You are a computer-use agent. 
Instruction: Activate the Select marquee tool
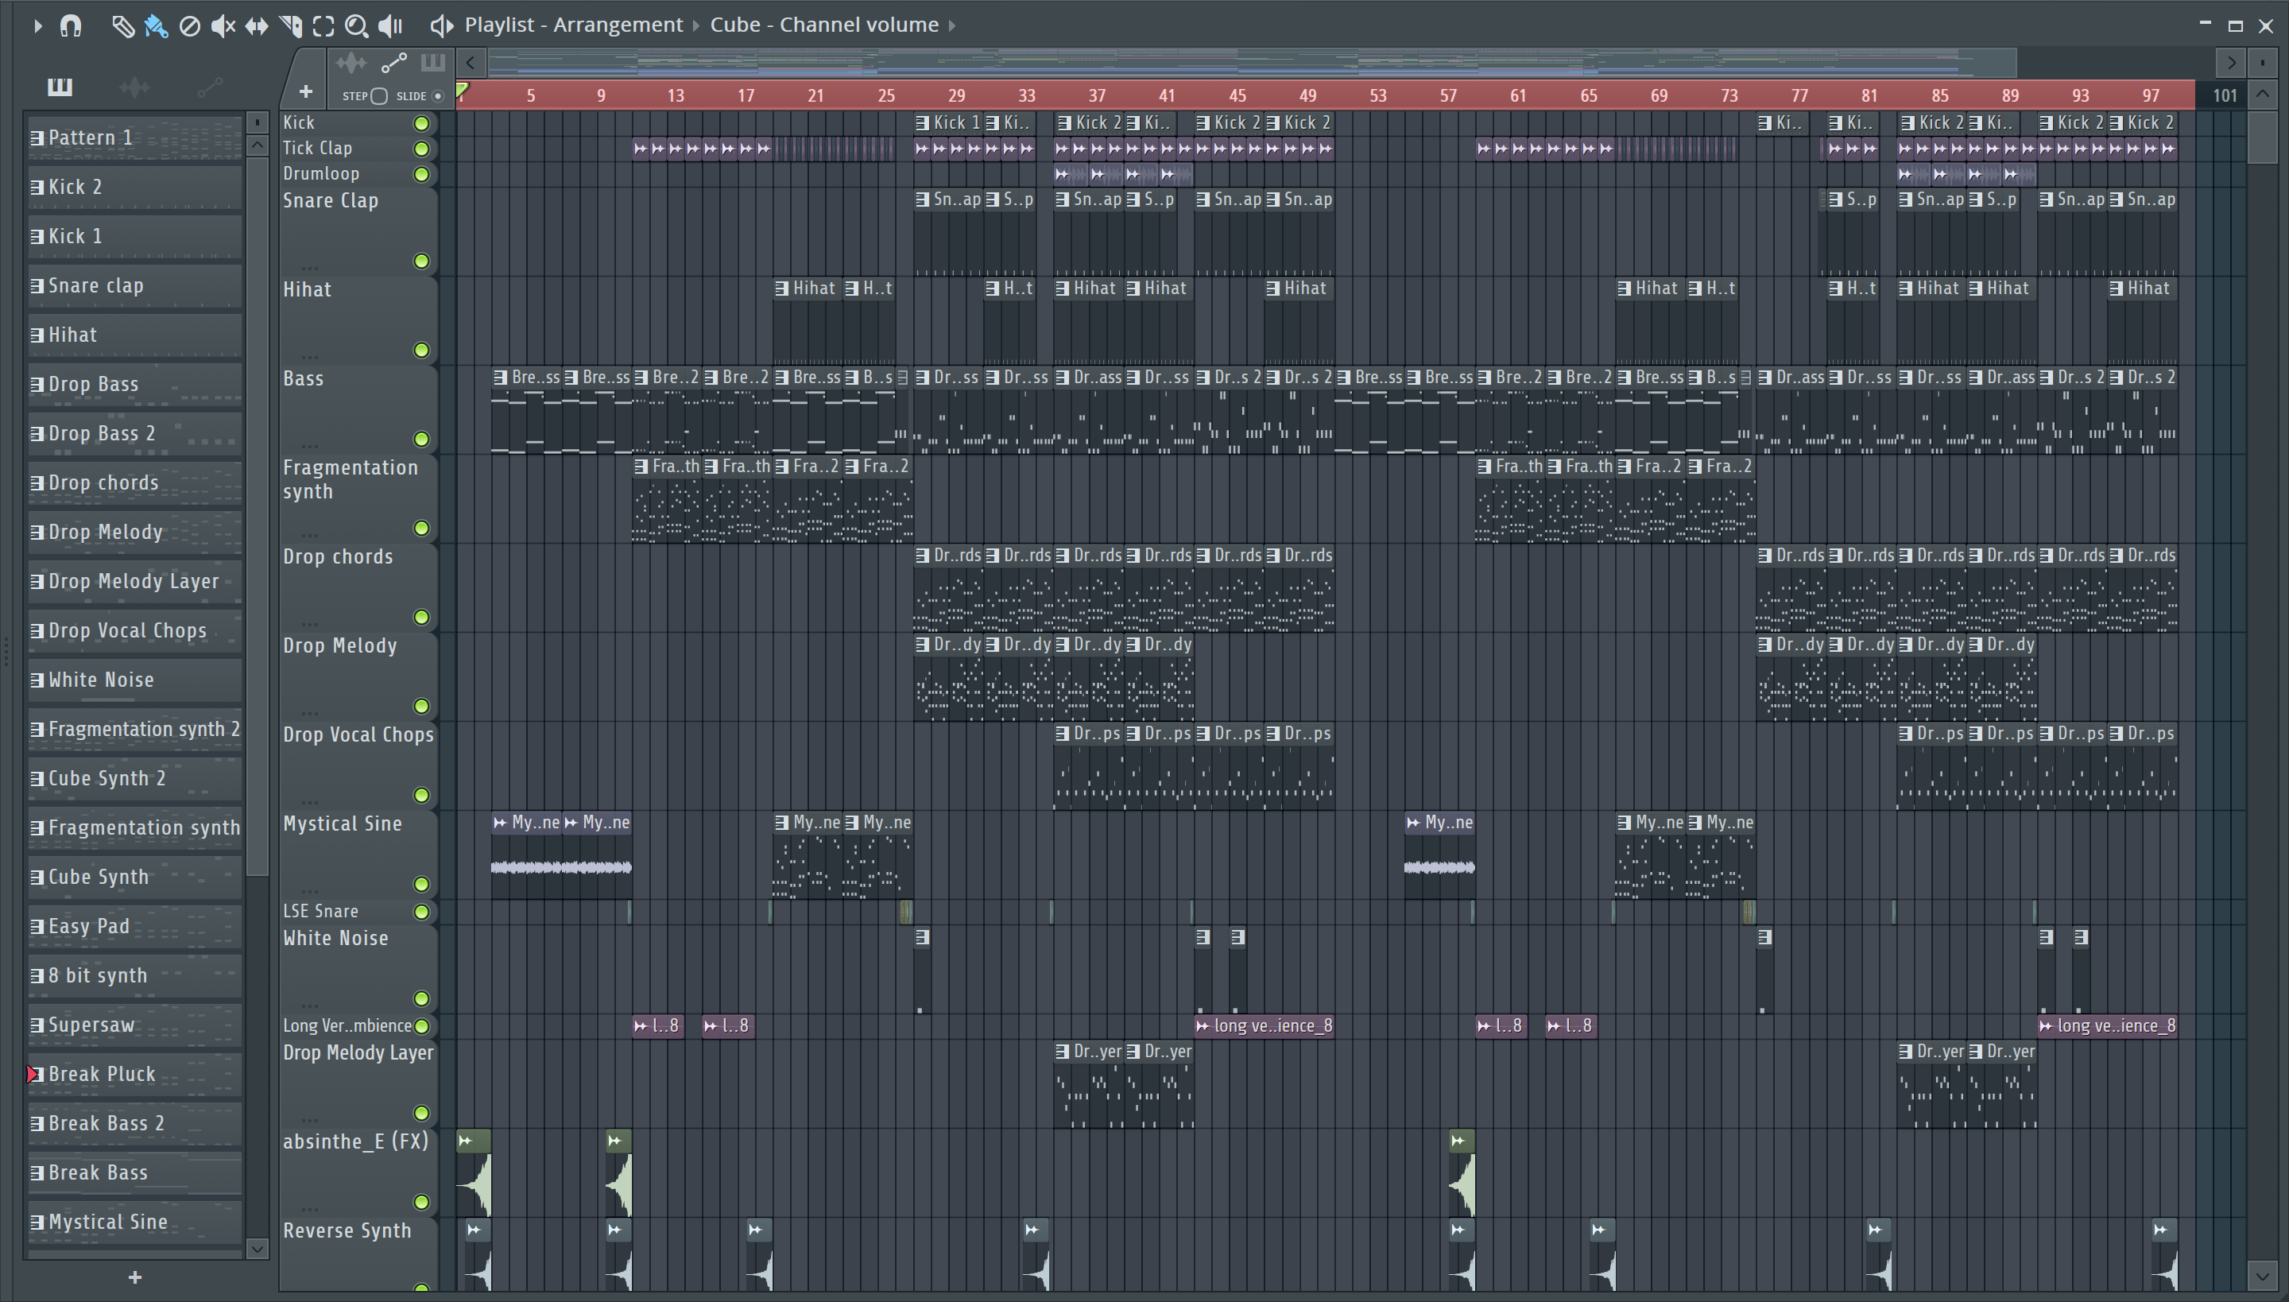(x=323, y=26)
